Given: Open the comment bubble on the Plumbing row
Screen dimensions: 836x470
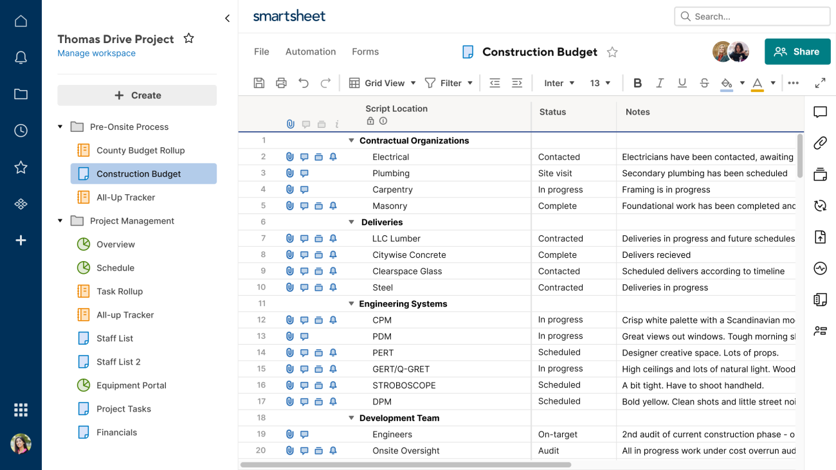Looking at the screenshot, I should (x=304, y=173).
